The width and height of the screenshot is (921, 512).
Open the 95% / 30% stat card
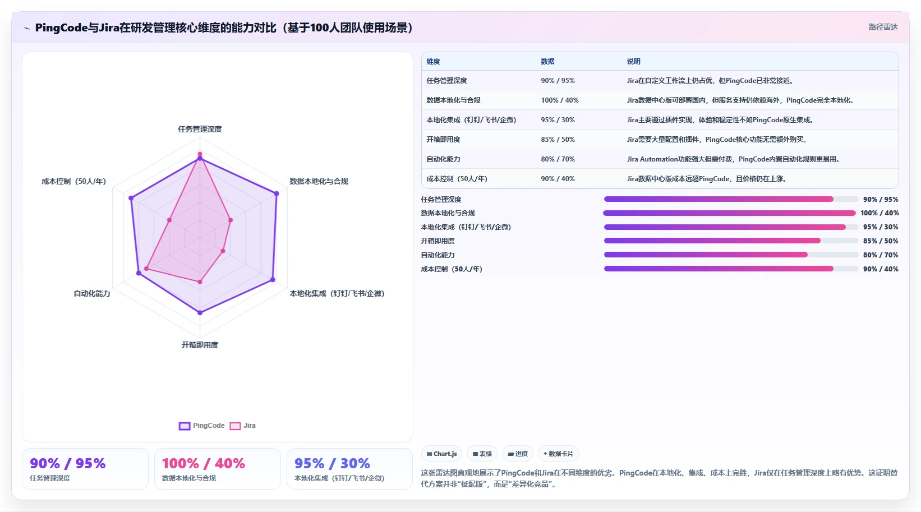coord(349,469)
